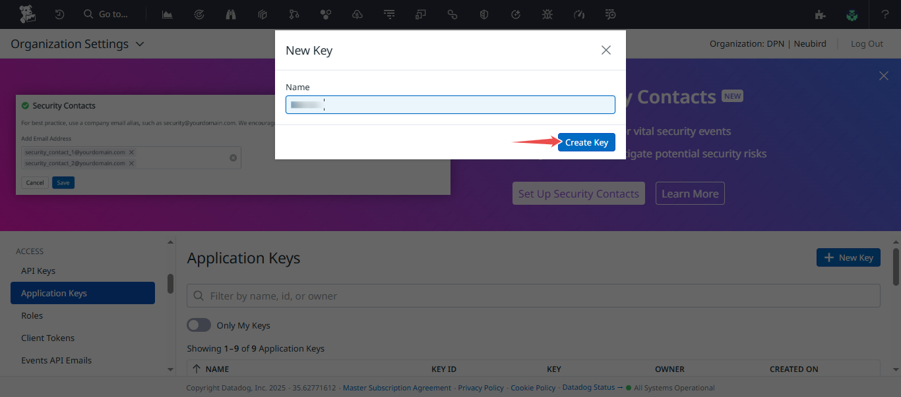Select Client Tokens in the sidebar
The height and width of the screenshot is (397, 901).
(47, 338)
